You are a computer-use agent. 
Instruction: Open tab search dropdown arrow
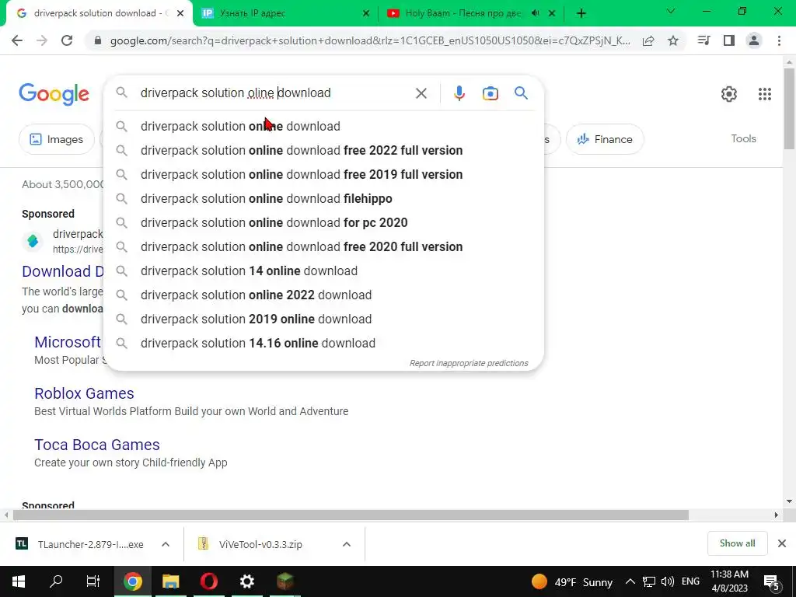(671, 11)
